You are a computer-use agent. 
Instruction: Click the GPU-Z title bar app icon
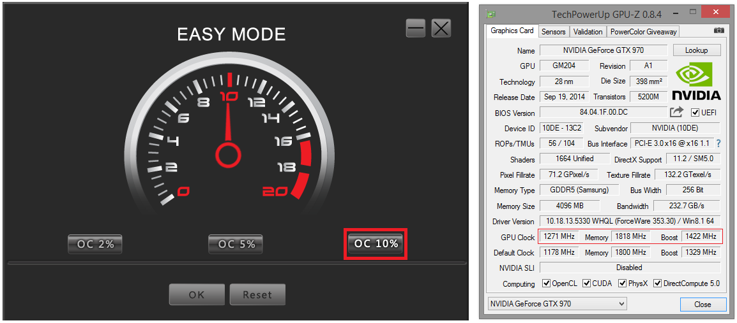(492, 14)
